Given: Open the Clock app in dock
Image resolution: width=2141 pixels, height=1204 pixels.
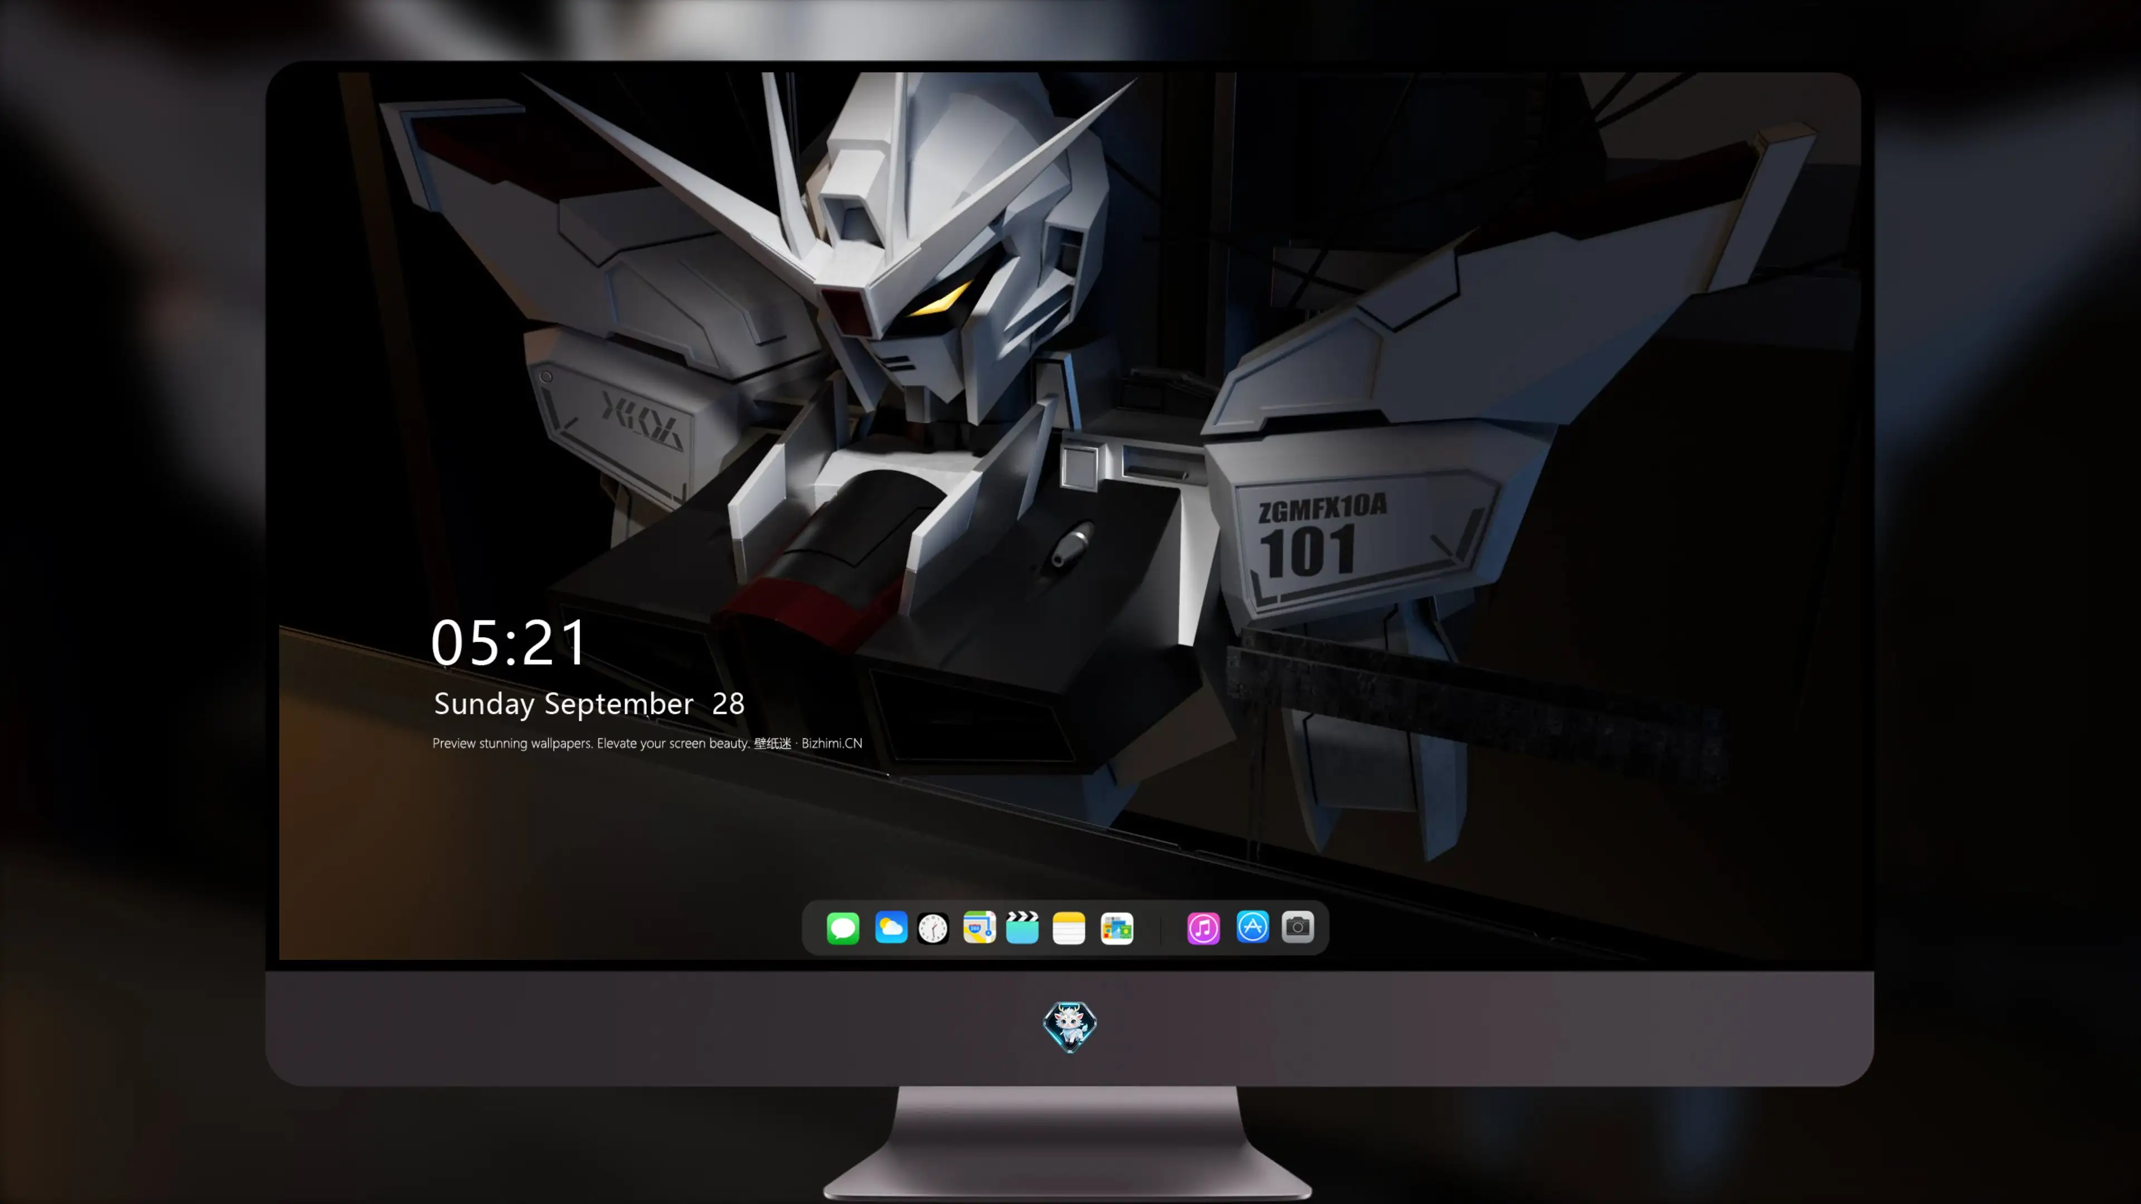Looking at the screenshot, I should pos(933,928).
